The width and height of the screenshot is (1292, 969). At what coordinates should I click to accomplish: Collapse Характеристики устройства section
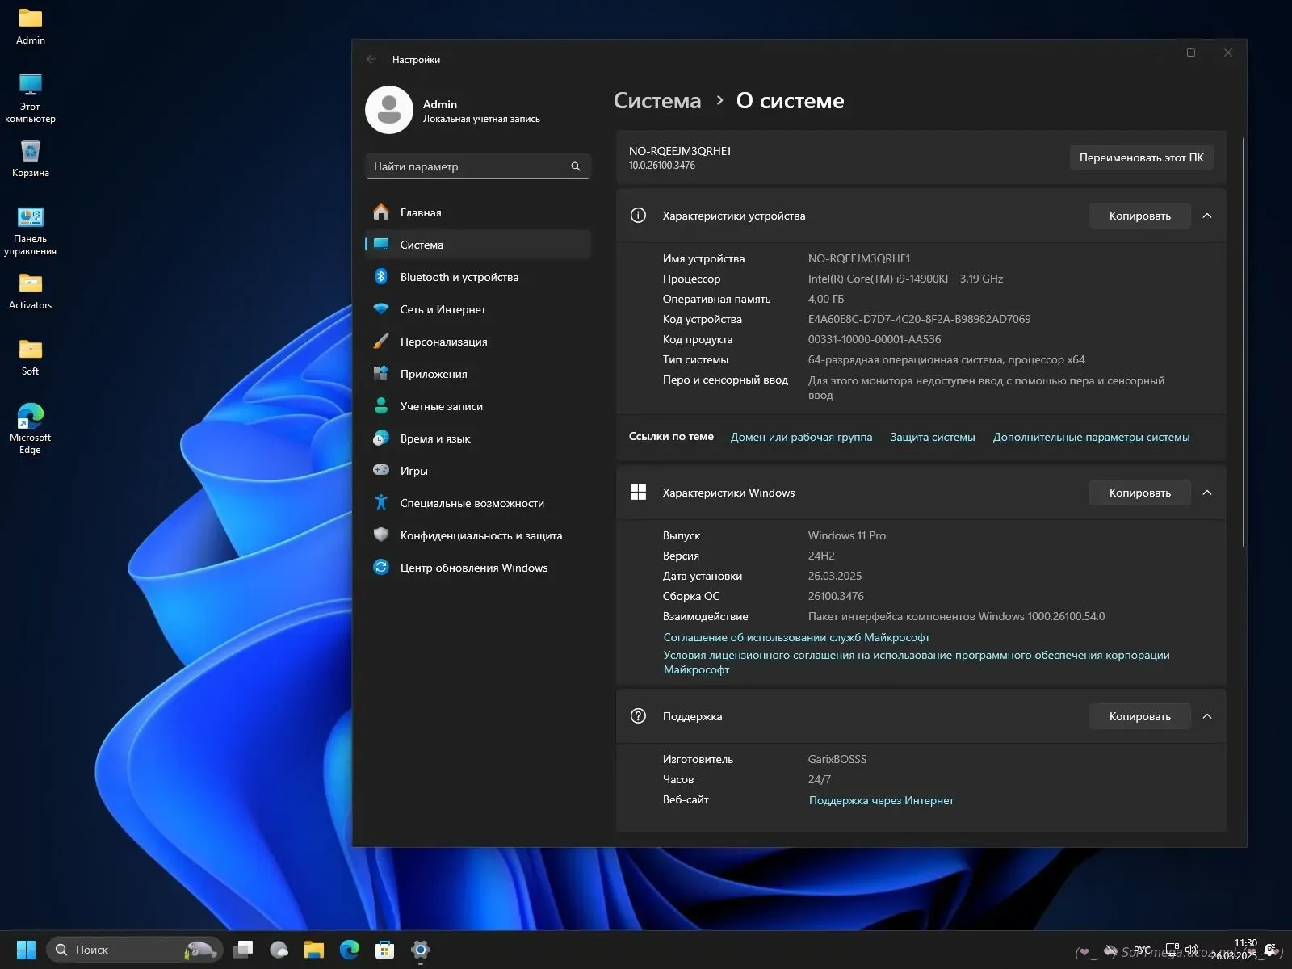(x=1207, y=216)
